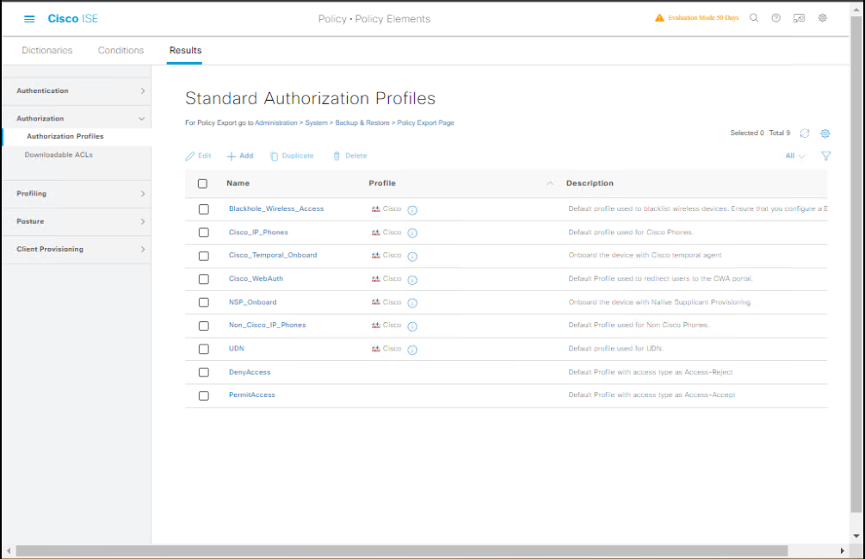Click the horizontal scrollbar left arrow
Viewport: 865px width, 559px height.
coord(9,550)
